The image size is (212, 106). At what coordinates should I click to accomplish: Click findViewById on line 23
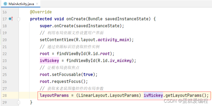(x=81, y=61)
